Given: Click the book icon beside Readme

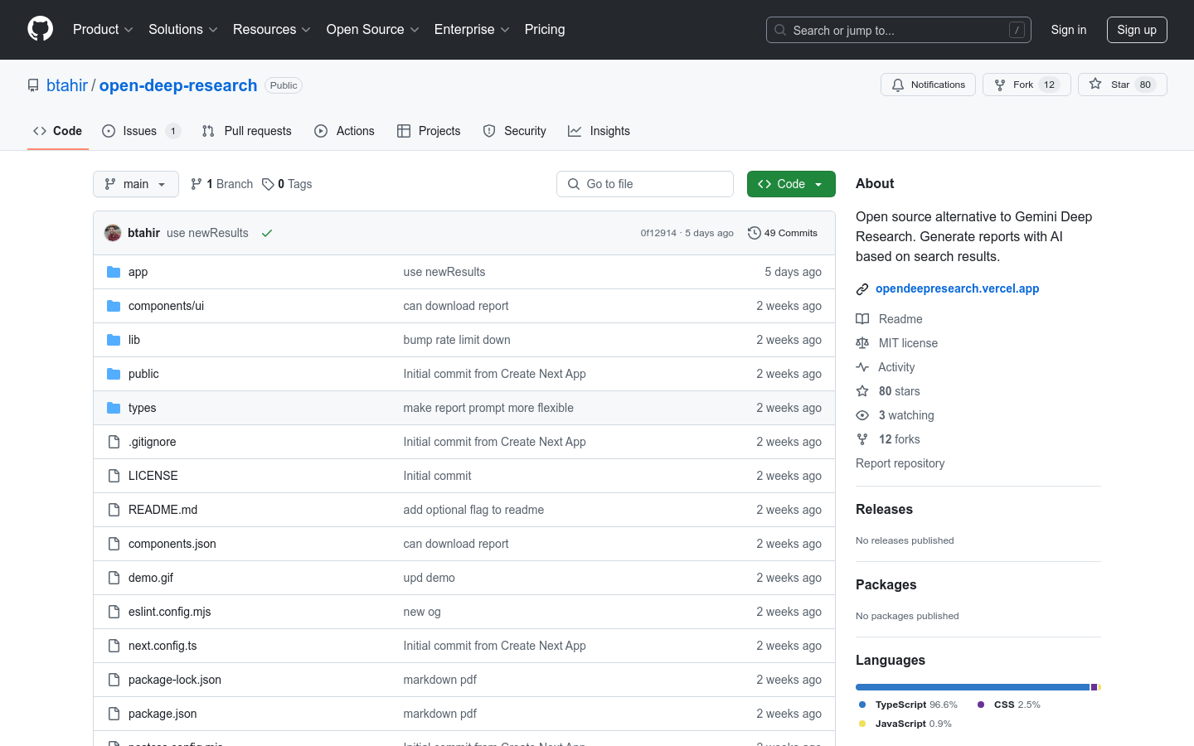Looking at the screenshot, I should (862, 319).
